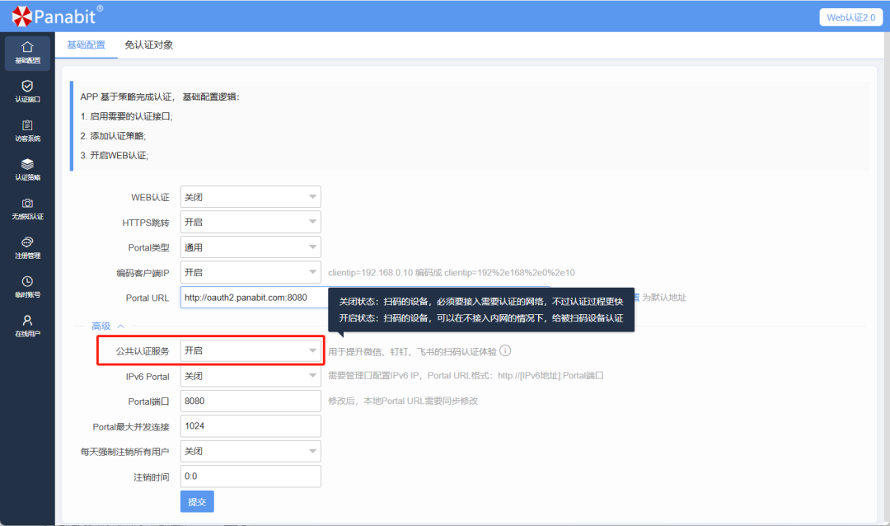This screenshot has height=526, width=890.
Task: Click the text '2. 添加认证策略;'
Action: coord(113,136)
